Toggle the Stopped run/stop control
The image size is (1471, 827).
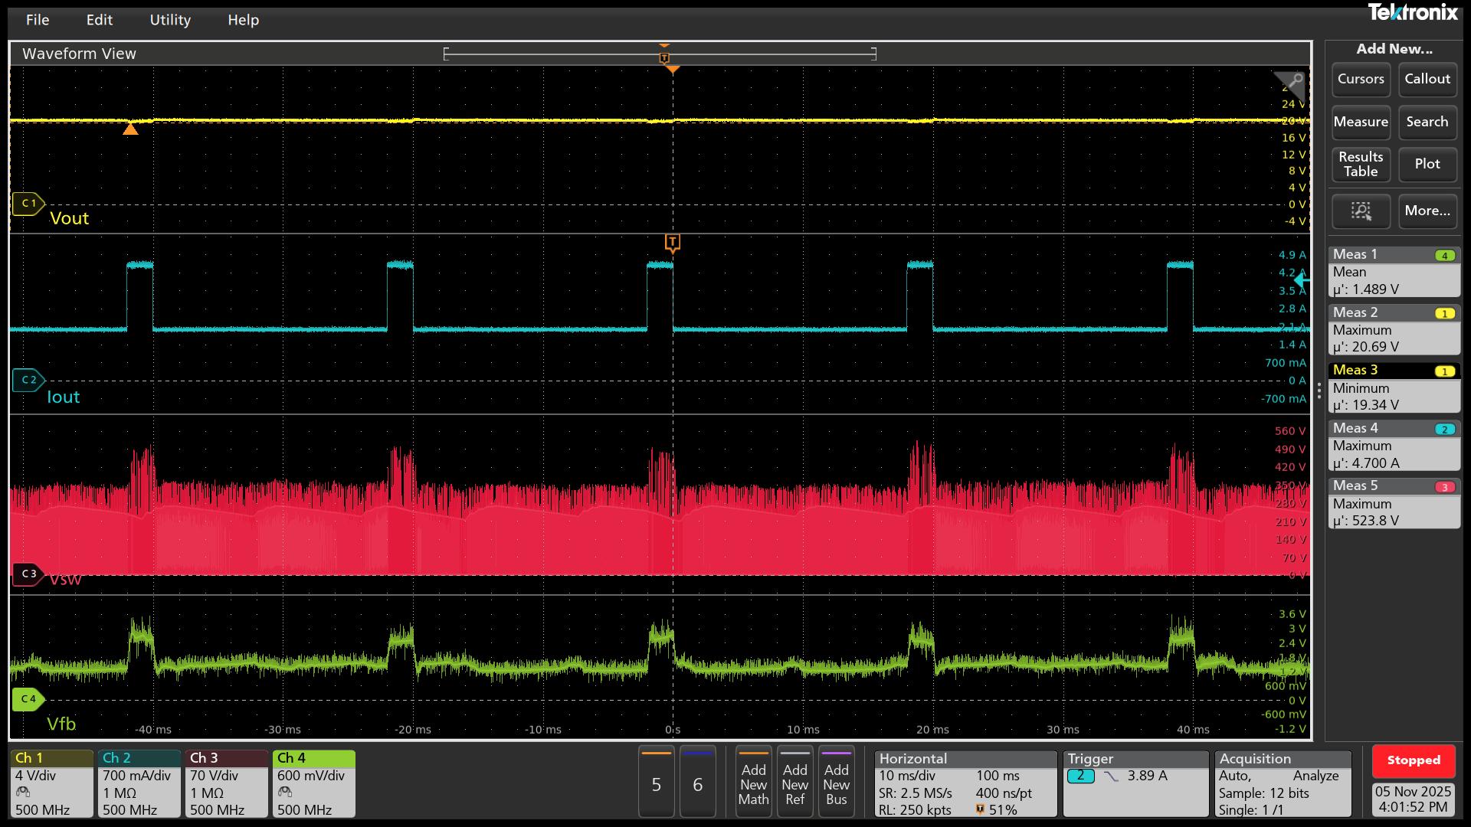click(1414, 760)
